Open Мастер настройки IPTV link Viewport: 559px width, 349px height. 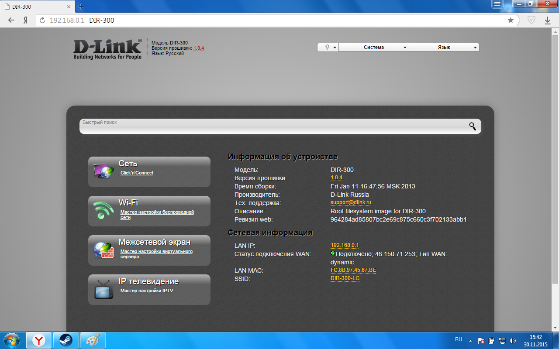(x=147, y=291)
